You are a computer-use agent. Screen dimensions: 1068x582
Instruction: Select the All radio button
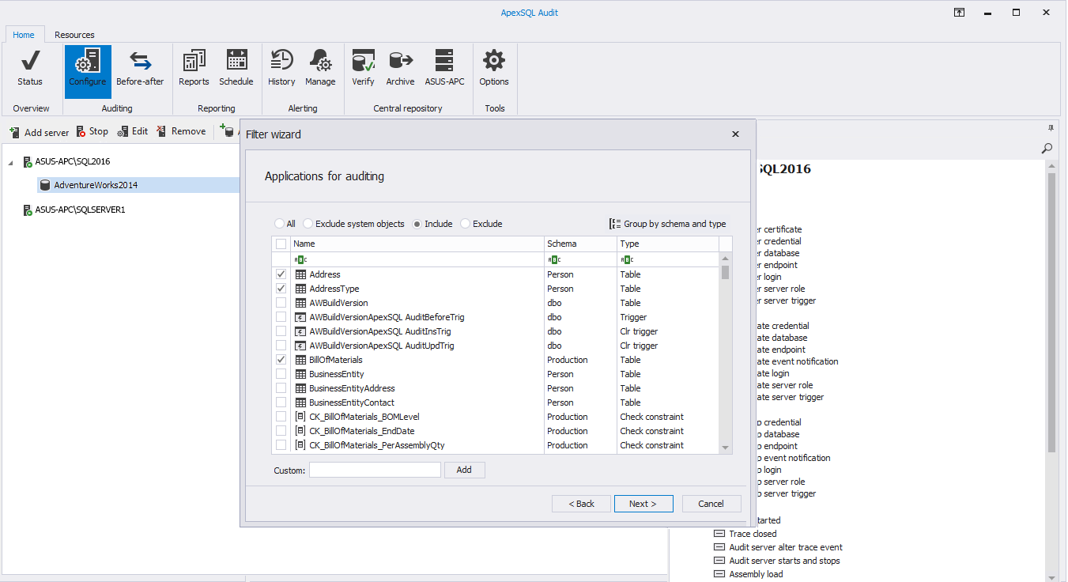pos(285,224)
